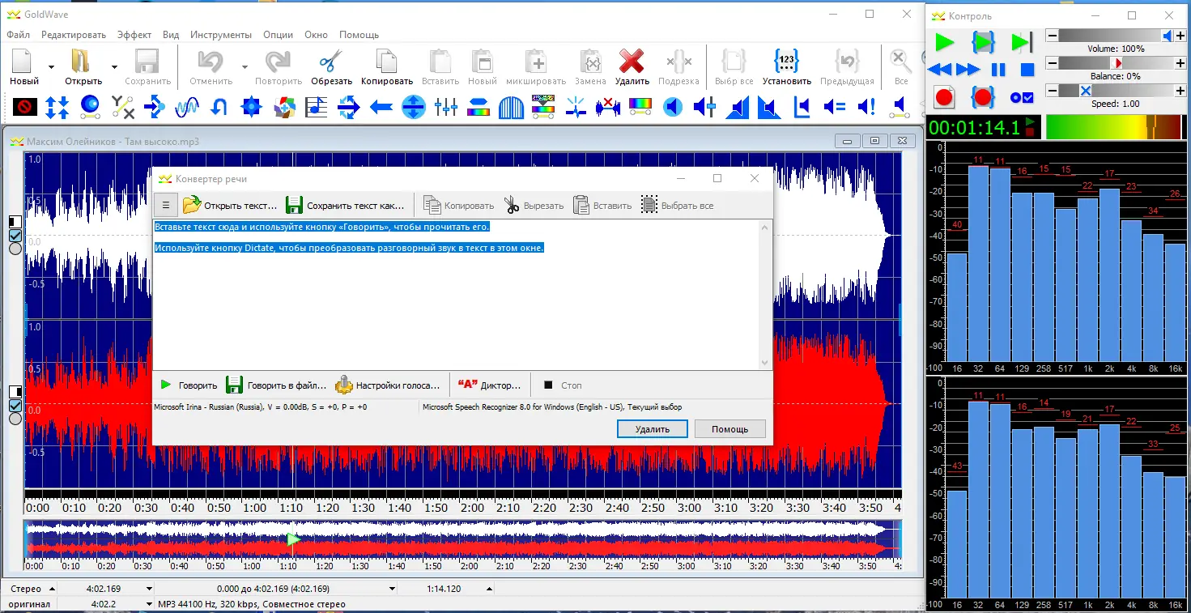This screenshot has width=1191, height=613.
Task: Open the Инструменты menu
Action: 221,35
